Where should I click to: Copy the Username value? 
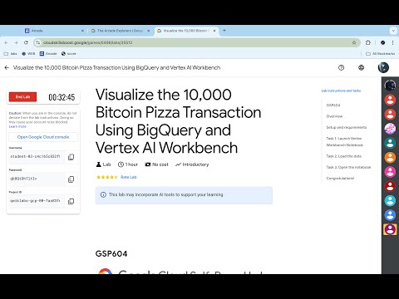point(71,157)
